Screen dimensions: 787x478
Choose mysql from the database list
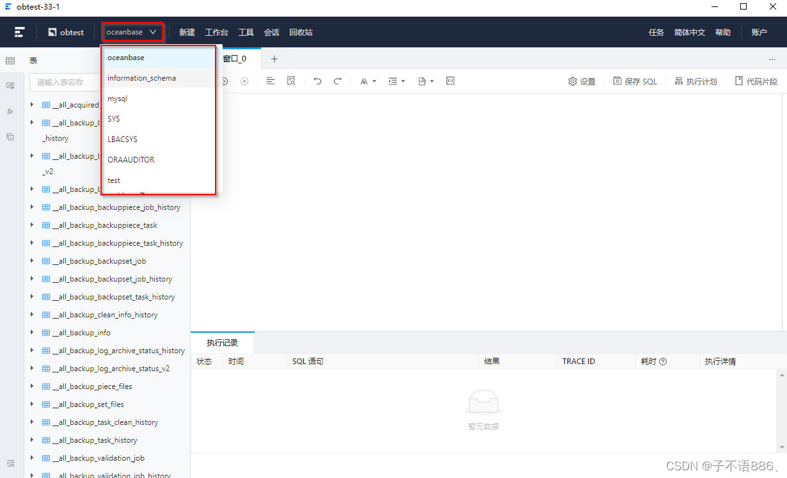(159, 99)
